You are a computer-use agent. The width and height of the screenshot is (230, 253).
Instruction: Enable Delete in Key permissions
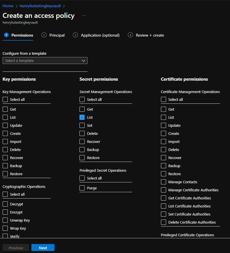(x=5, y=150)
